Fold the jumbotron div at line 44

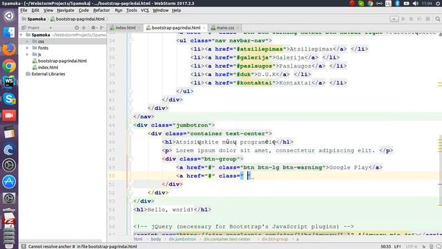[131, 125]
